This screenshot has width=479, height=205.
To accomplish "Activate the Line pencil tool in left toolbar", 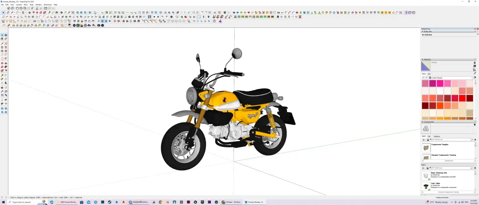I will (x=2, y=43).
